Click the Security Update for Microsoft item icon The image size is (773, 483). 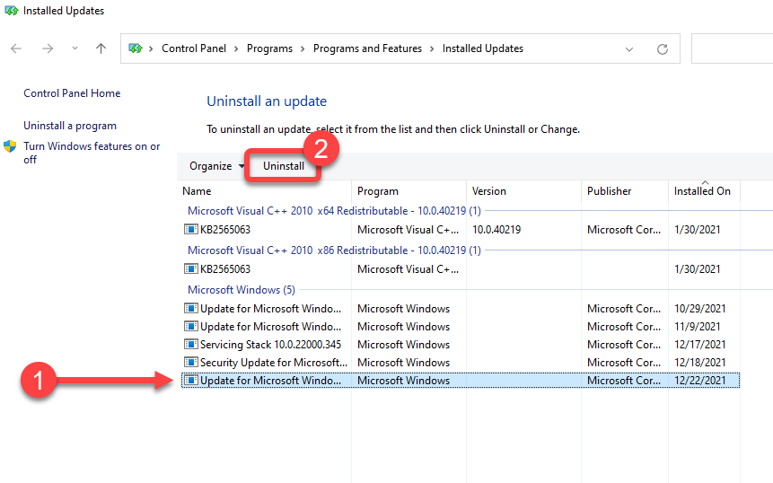190,363
